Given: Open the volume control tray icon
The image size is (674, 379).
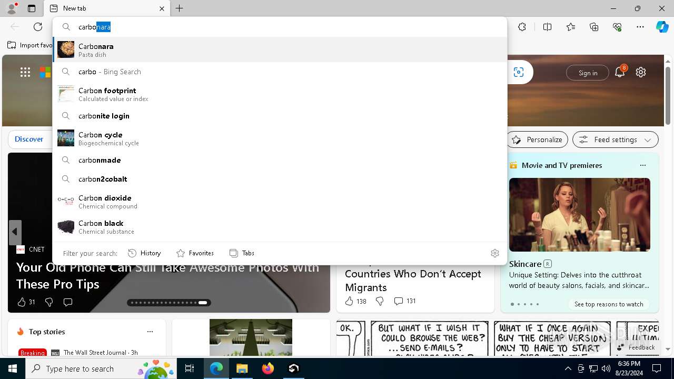Looking at the screenshot, I should (606, 368).
